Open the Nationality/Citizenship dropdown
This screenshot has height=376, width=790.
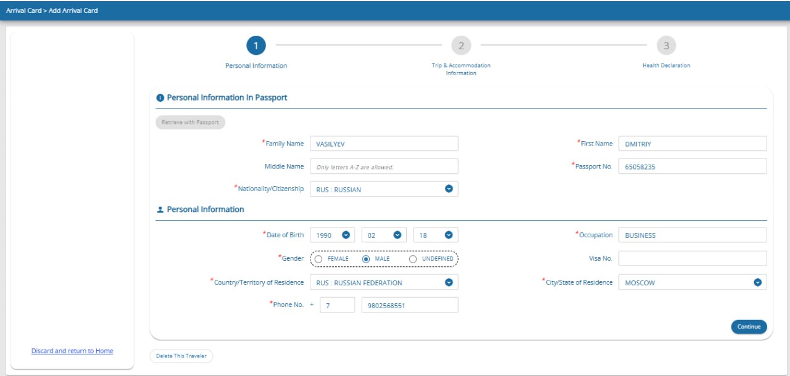(x=449, y=189)
